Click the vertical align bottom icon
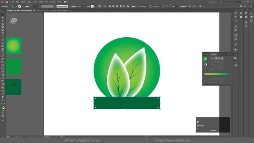This screenshot has width=254, height=143. coord(128,6)
